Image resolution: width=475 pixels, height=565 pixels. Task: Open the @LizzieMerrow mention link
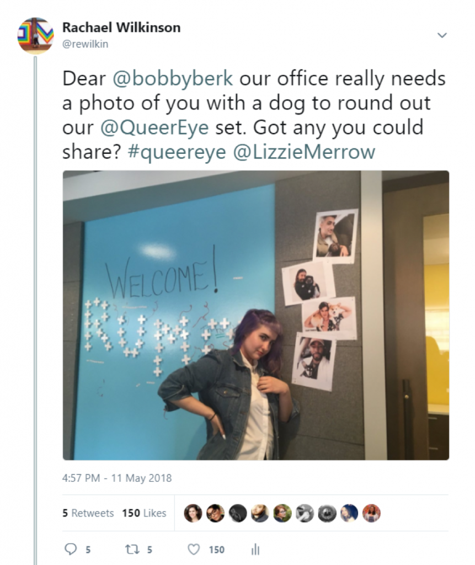click(x=304, y=152)
